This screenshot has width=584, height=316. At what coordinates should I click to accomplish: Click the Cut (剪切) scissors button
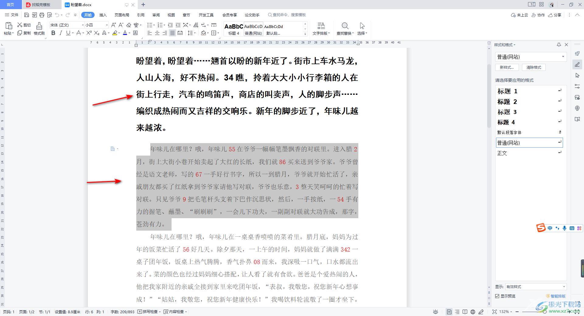point(24,25)
